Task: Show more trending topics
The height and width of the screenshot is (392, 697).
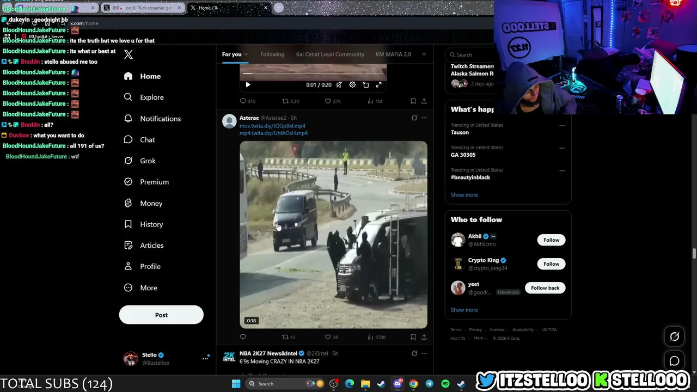Action: pos(464,195)
